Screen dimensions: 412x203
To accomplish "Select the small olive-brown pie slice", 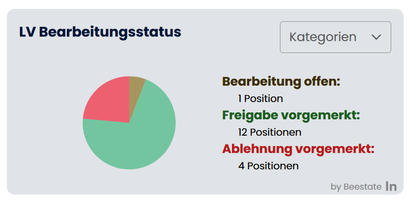I will (136, 85).
